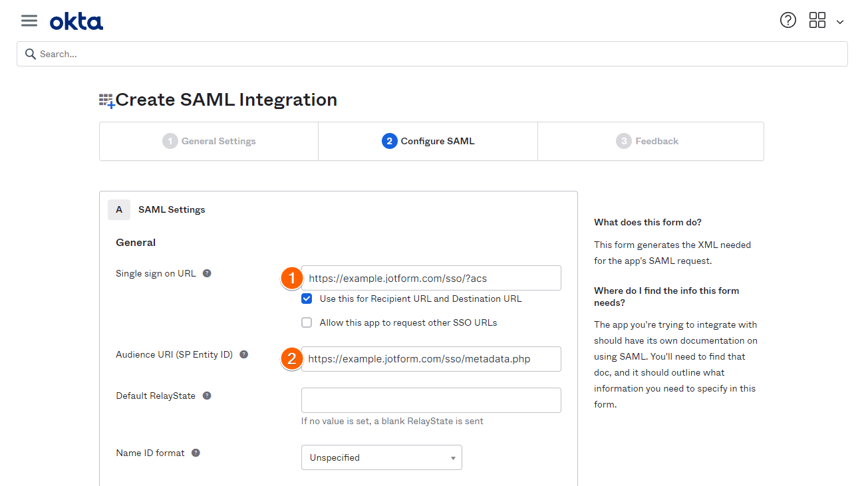Open the Feedback step
This screenshot has height=486, width=864.
click(647, 141)
